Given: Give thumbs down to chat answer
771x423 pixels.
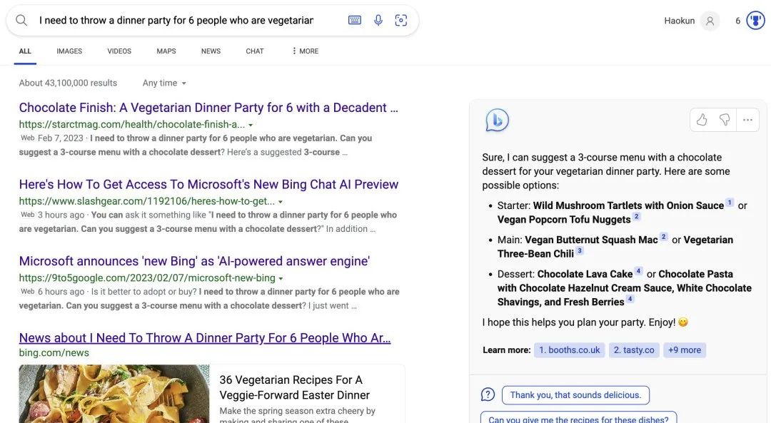Looking at the screenshot, I should [725, 120].
